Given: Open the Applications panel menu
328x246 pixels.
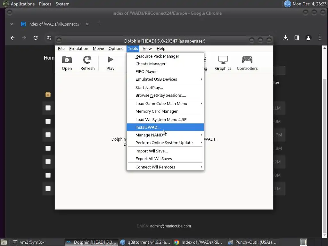Looking at the screenshot, I should (23, 4).
